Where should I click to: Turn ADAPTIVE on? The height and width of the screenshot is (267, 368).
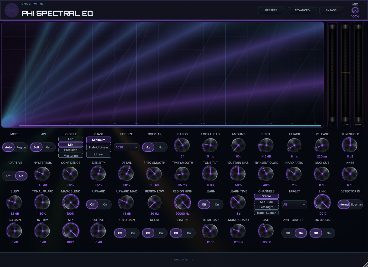click(x=21, y=176)
